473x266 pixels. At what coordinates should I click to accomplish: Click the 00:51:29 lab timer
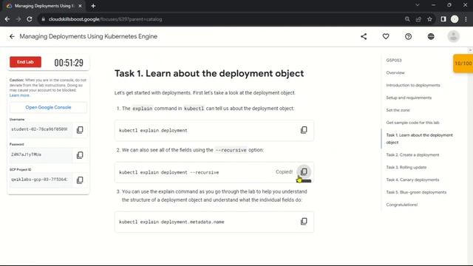tap(69, 62)
